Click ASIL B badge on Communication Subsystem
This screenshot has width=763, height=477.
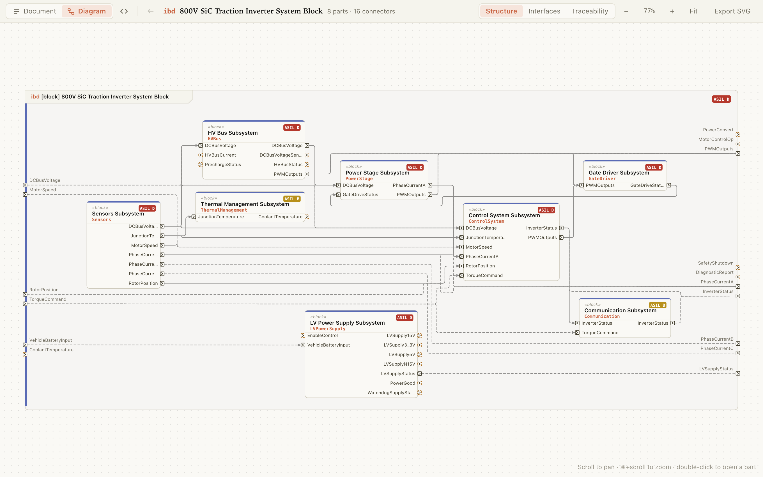point(657,305)
